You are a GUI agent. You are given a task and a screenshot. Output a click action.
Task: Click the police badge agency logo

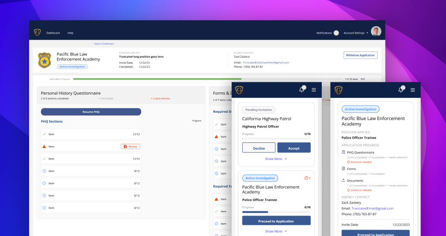[x=45, y=60]
